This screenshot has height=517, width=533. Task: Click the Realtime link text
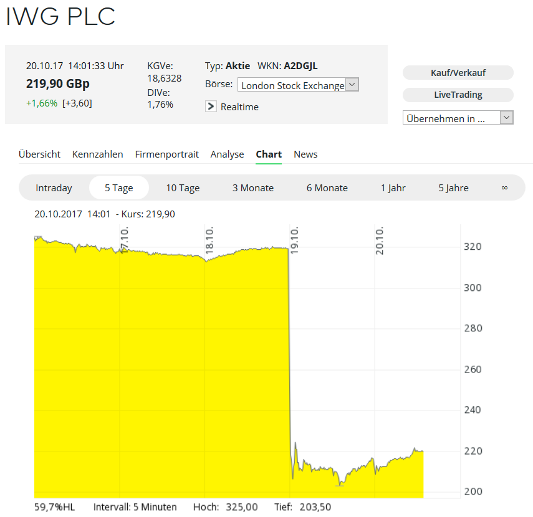coord(239,107)
